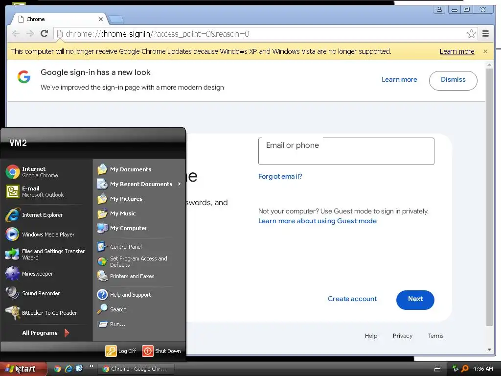Click Learn more beside Dismiss button
Image resolution: width=501 pixels, height=376 pixels.
click(399, 80)
